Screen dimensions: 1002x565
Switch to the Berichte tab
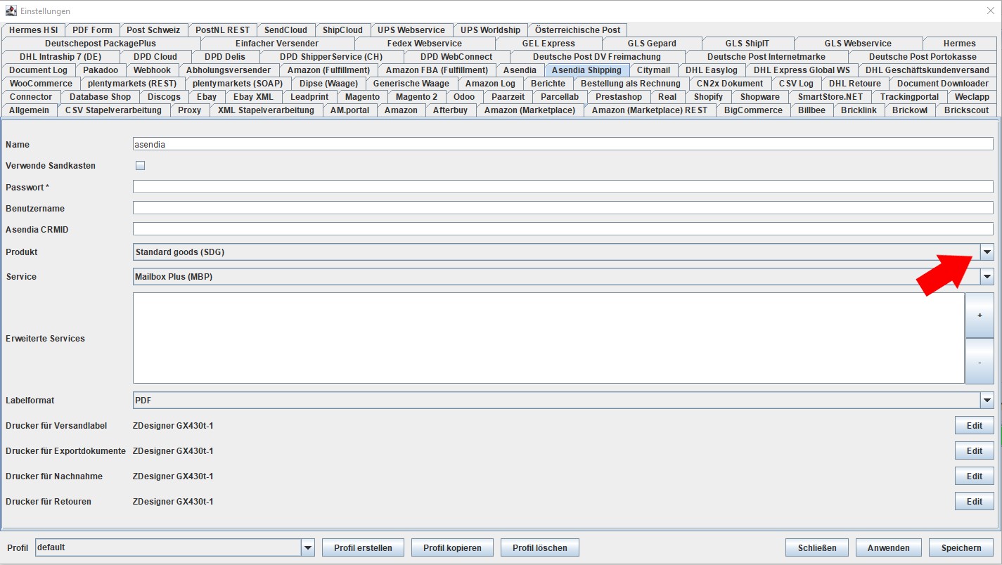point(548,84)
